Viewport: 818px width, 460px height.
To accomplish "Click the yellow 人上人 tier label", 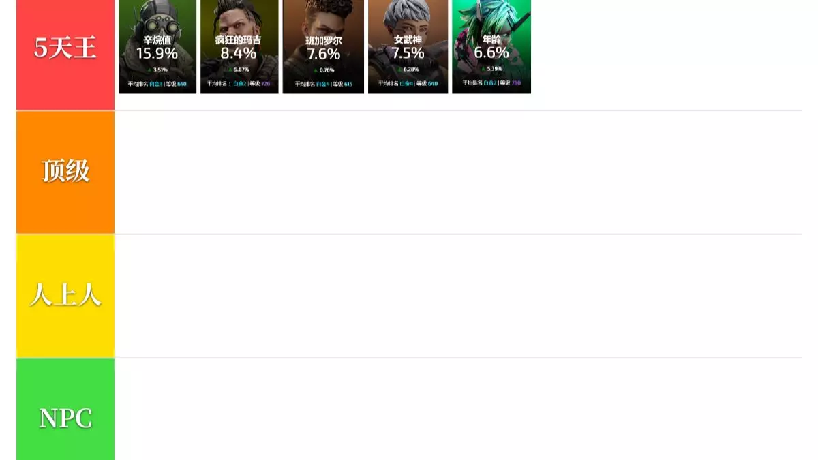I will 65,296.
